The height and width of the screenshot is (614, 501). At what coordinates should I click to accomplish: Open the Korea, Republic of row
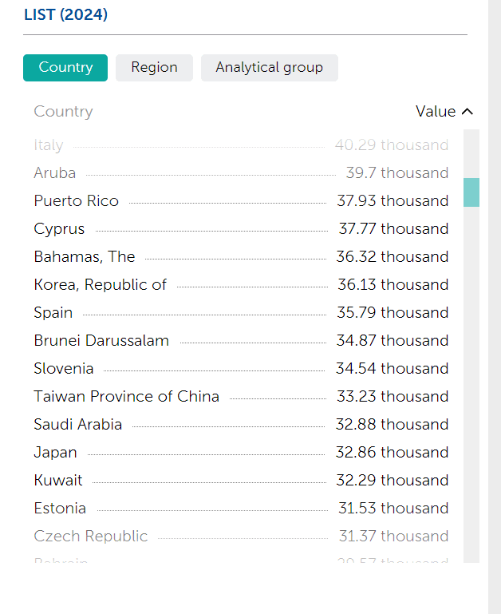point(101,285)
